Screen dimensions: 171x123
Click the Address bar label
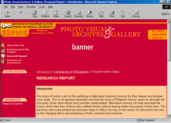tap(165, 14)
